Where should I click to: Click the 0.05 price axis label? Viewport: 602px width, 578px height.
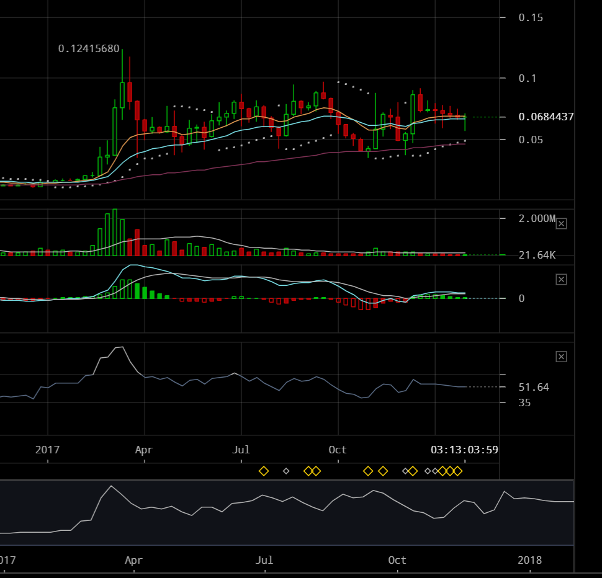(x=531, y=140)
